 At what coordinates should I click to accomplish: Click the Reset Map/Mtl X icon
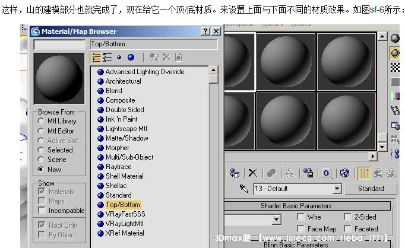[252, 173]
